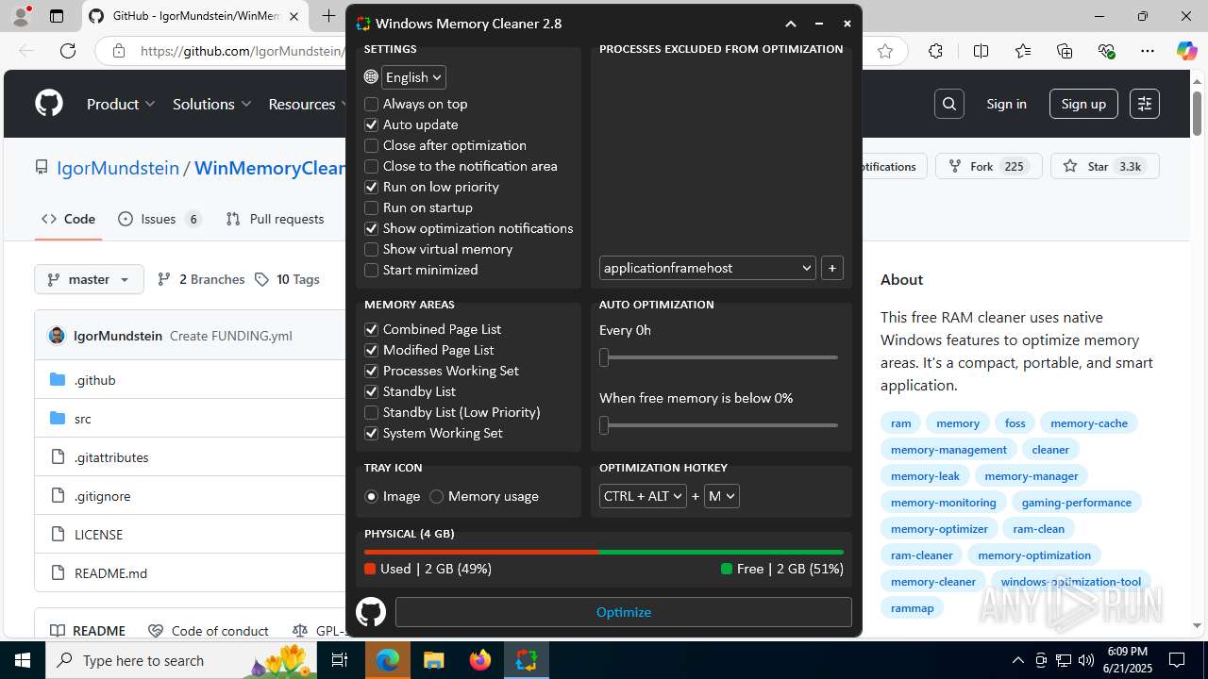
Task: Open Edge tab actions icon
Action: [57, 16]
